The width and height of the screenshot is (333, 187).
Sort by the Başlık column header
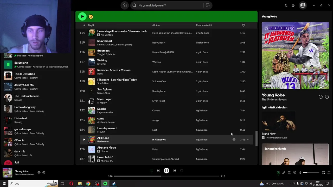(x=91, y=25)
